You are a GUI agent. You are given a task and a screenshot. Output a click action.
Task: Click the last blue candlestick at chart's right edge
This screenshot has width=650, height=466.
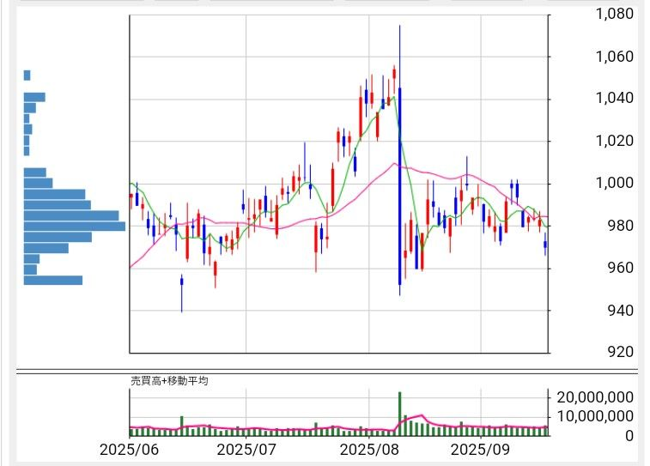(545, 245)
